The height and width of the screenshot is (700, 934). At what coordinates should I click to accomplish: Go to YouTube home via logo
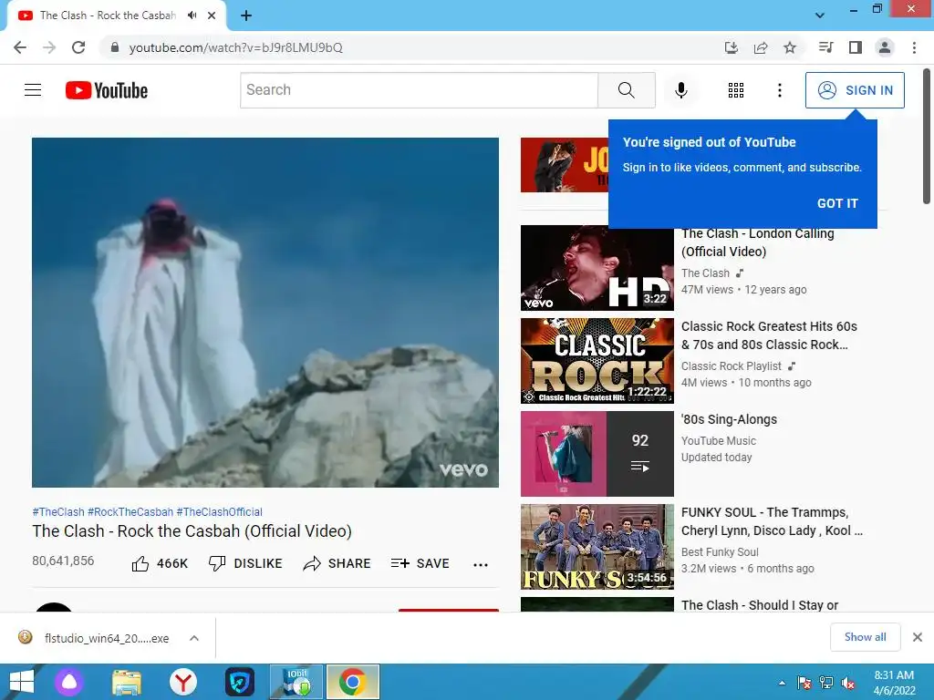(107, 90)
